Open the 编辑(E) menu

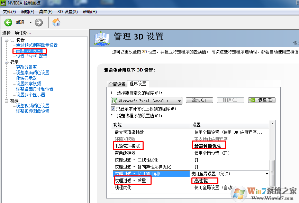(x=27, y=12)
